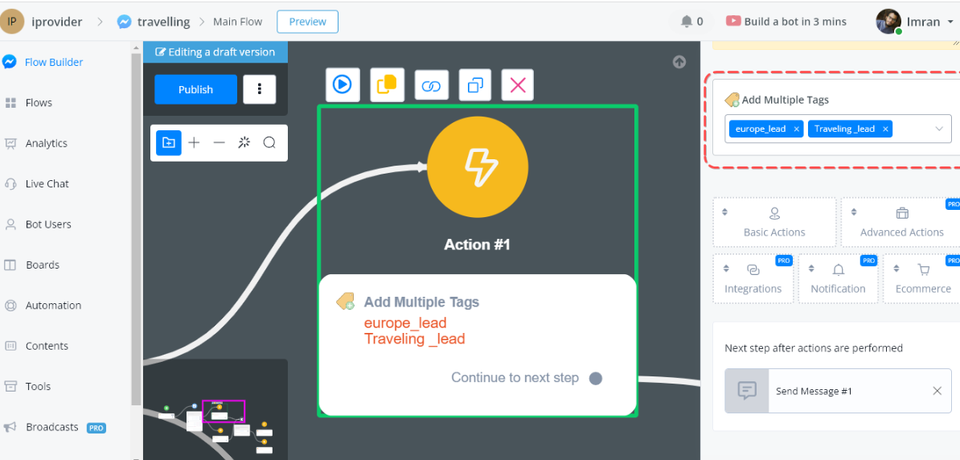Delete node with the pink X icon

518,84
